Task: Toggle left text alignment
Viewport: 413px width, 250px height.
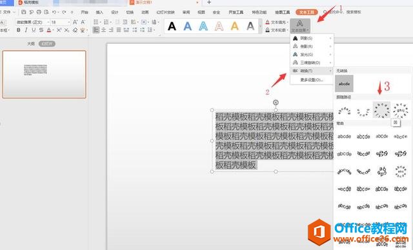Action: pos(96,30)
